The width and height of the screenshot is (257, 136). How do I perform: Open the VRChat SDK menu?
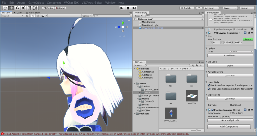[71, 3]
